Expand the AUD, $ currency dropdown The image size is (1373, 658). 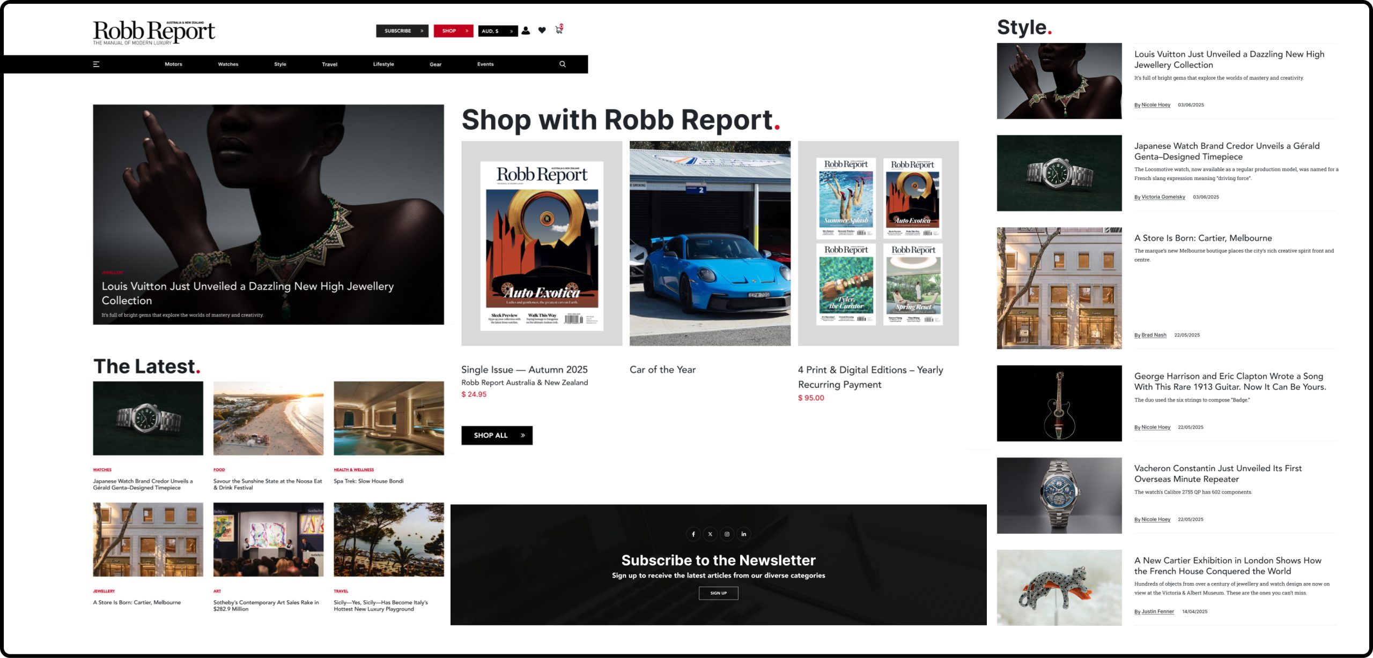[498, 31]
